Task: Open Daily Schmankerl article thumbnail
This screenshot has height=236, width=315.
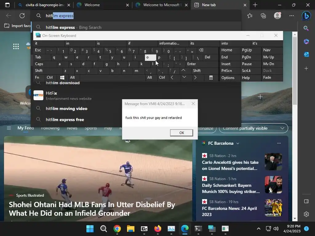Action: click(273, 185)
